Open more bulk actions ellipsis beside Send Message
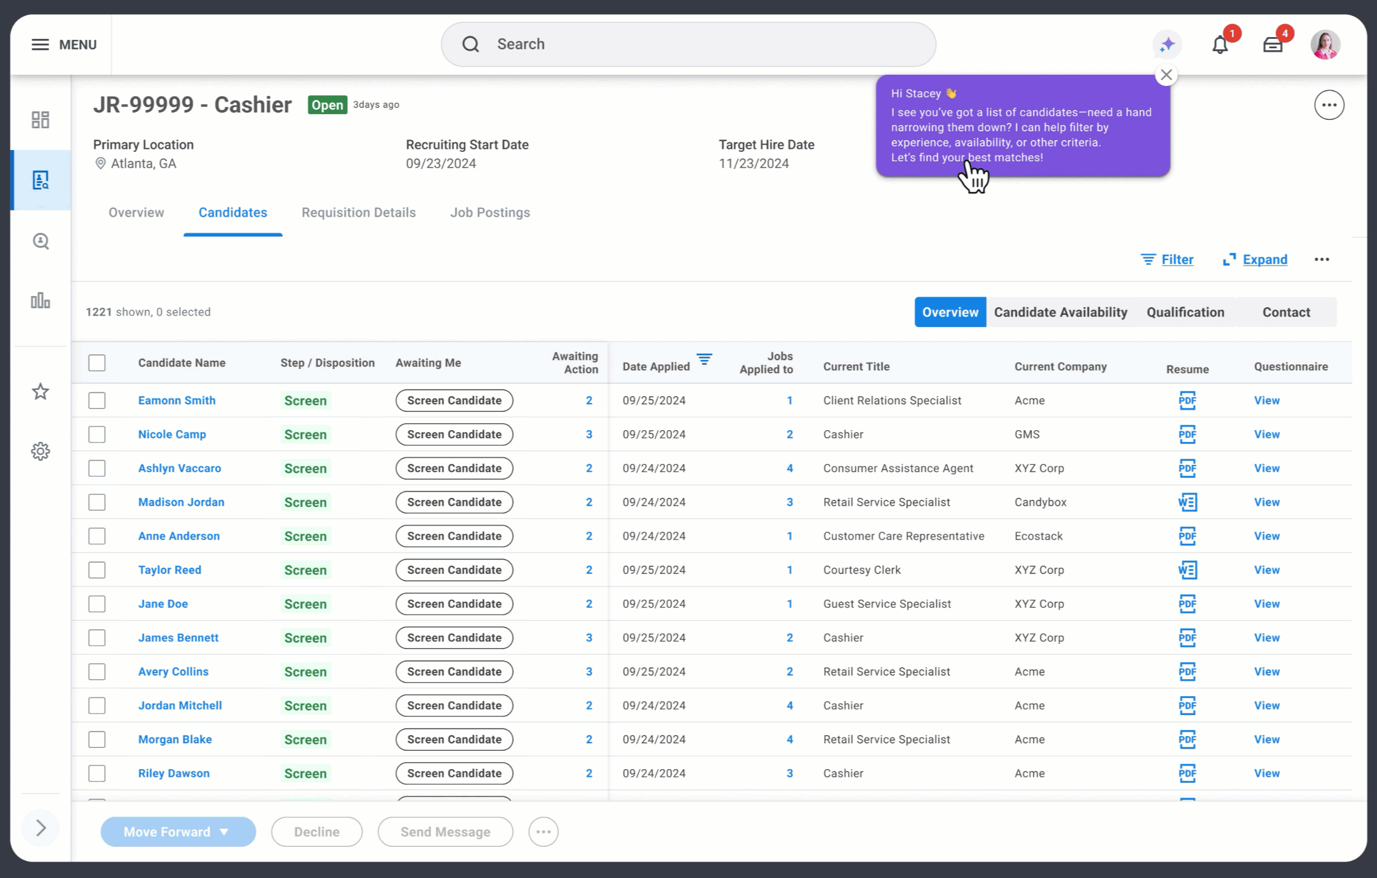 coord(543,832)
